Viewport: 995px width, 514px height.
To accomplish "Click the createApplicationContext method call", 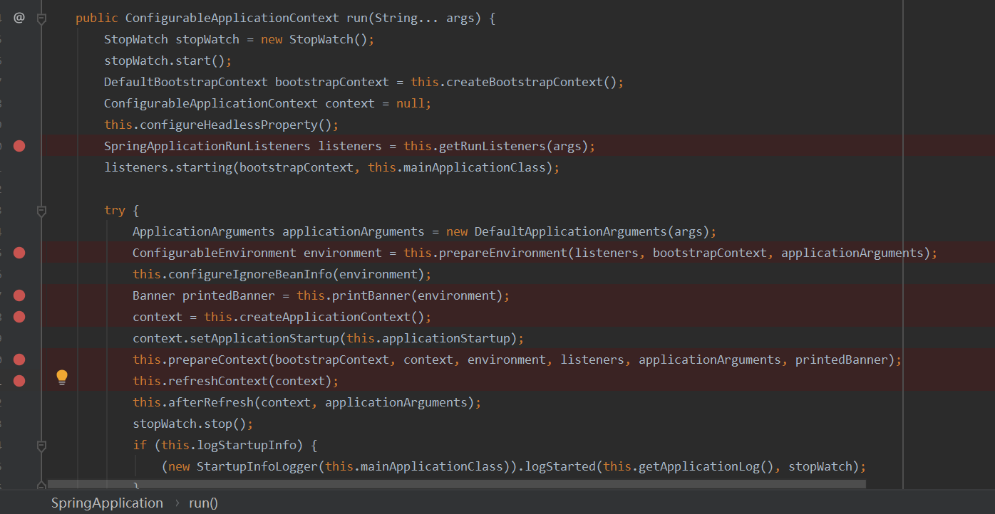I will click(324, 317).
